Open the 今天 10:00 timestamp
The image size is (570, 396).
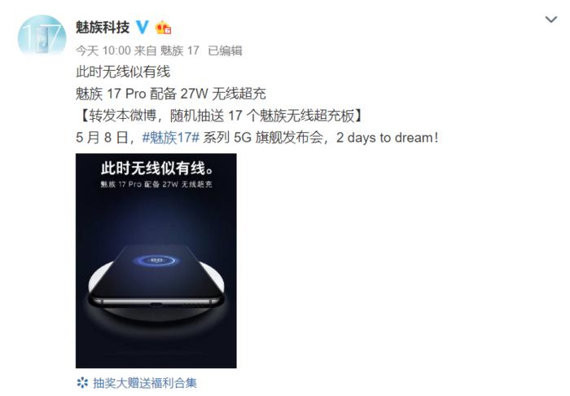103,51
